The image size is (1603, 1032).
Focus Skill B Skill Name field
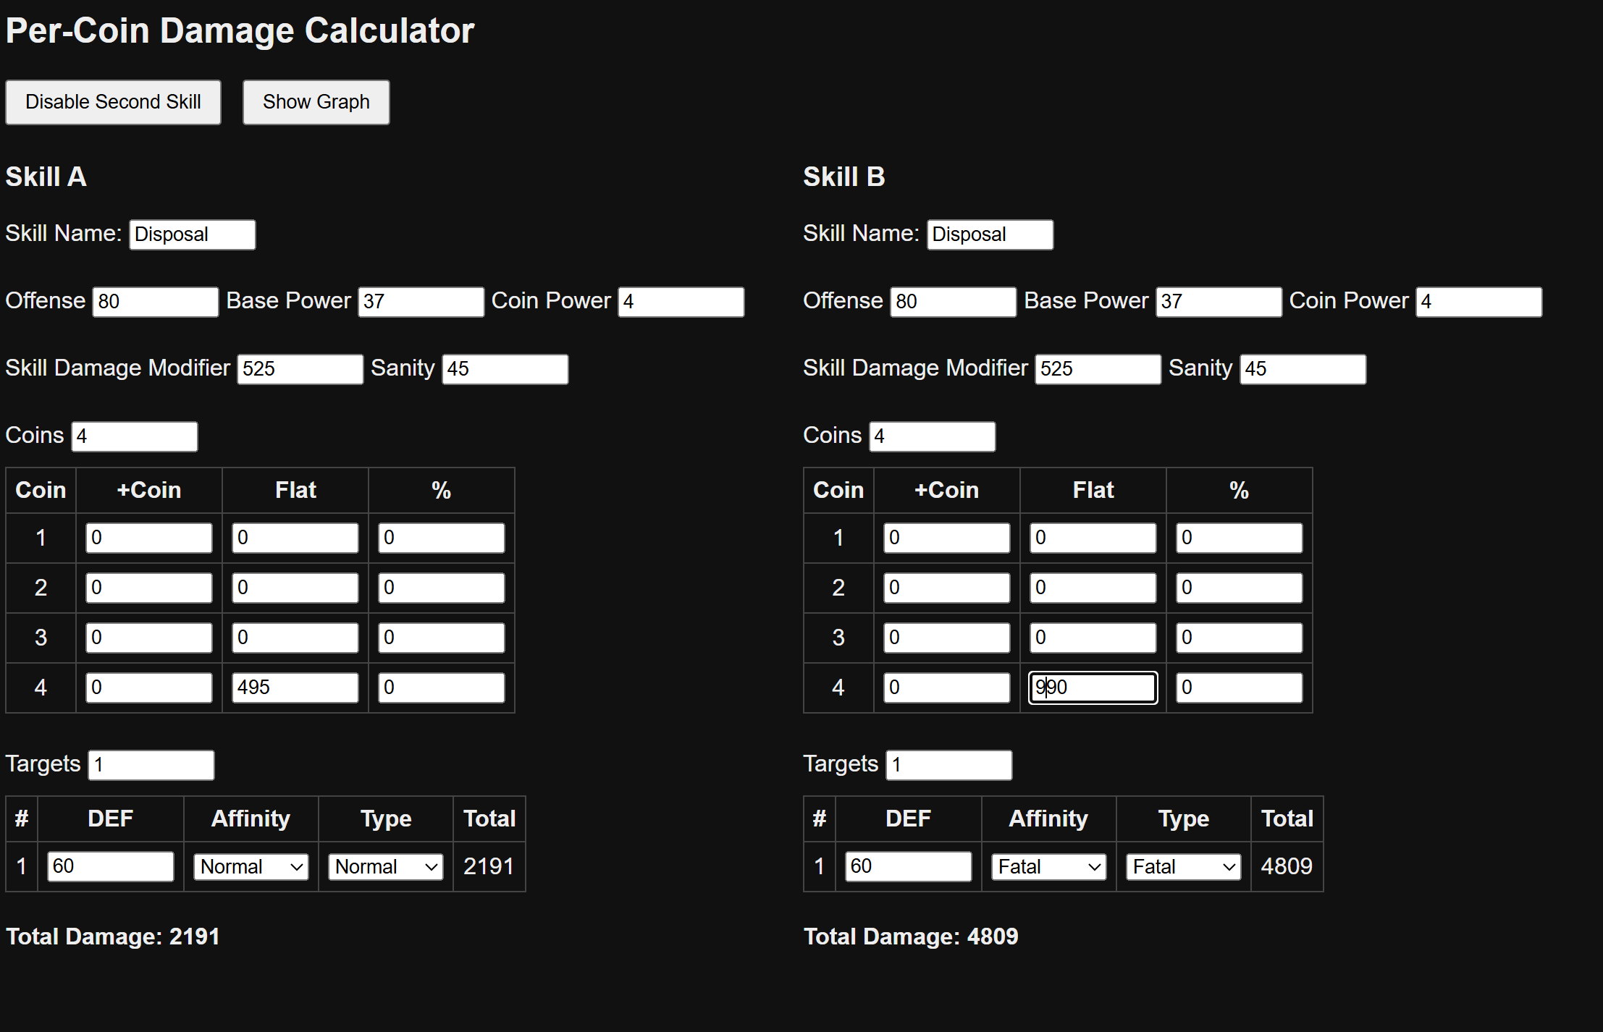(x=990, y=234)
